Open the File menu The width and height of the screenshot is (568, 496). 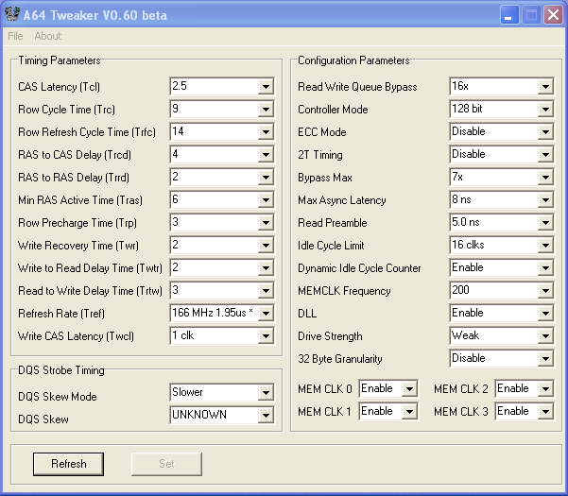click(x=15, y=36)
